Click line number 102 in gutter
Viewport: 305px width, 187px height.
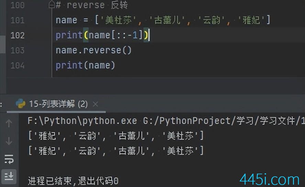click(x=18, y=36)
